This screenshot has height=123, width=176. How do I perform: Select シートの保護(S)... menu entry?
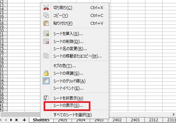(75, 73)
